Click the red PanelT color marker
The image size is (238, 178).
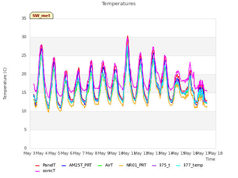pos(37,166)
